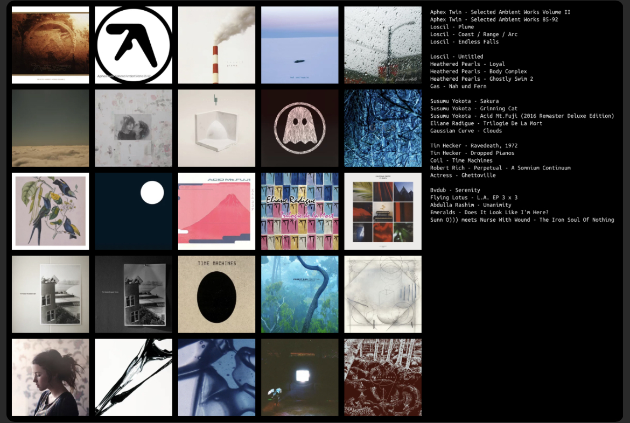
Task: Select 'Robert Rich - Perpetual - A Somnium Continuum'
Action: pos(500,168)
